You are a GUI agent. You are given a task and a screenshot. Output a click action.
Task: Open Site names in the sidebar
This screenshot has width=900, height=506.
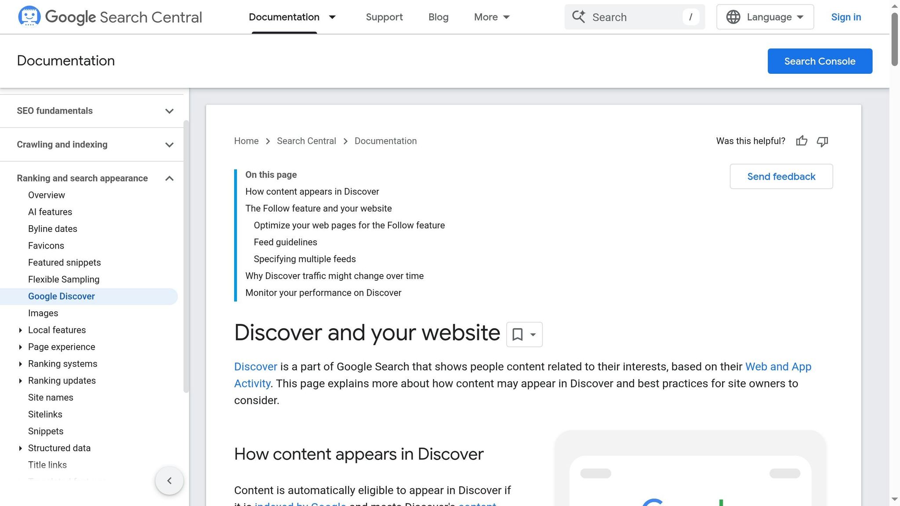coord(51,398)
